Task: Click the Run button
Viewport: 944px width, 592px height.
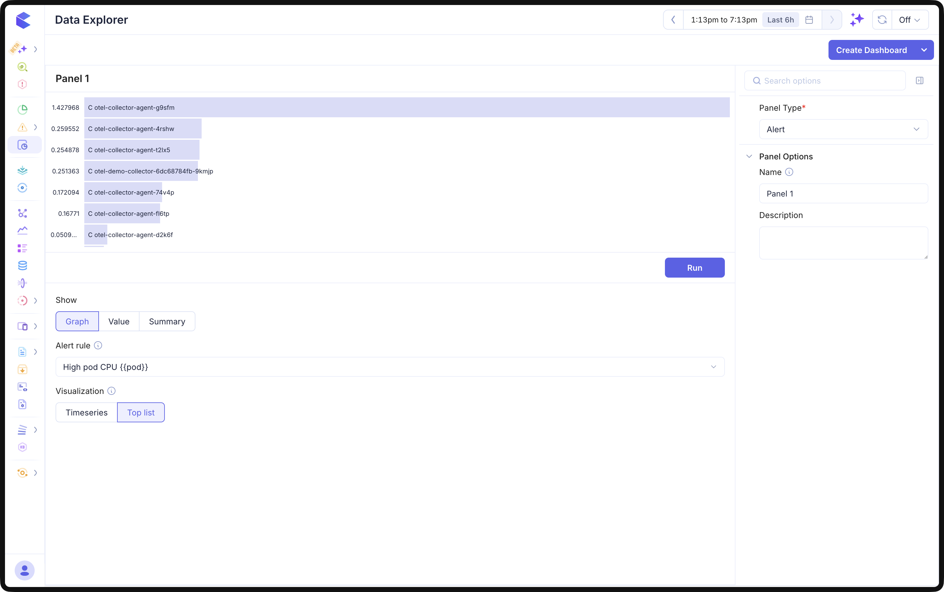Action: tap(694, 268)
